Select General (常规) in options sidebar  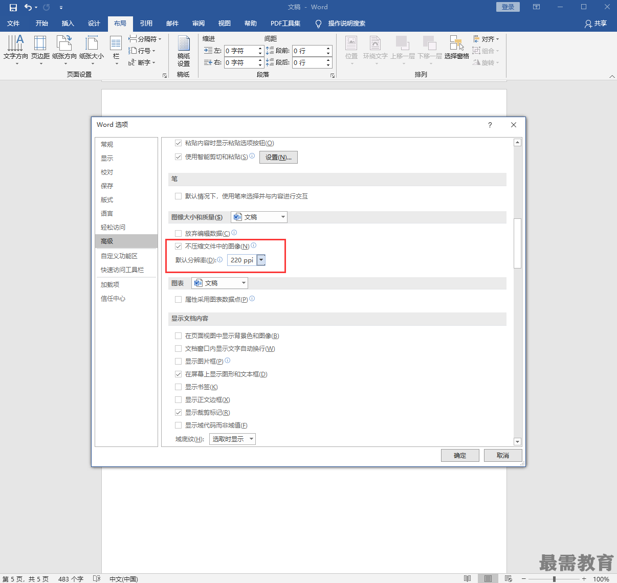[x=126, y=144]
